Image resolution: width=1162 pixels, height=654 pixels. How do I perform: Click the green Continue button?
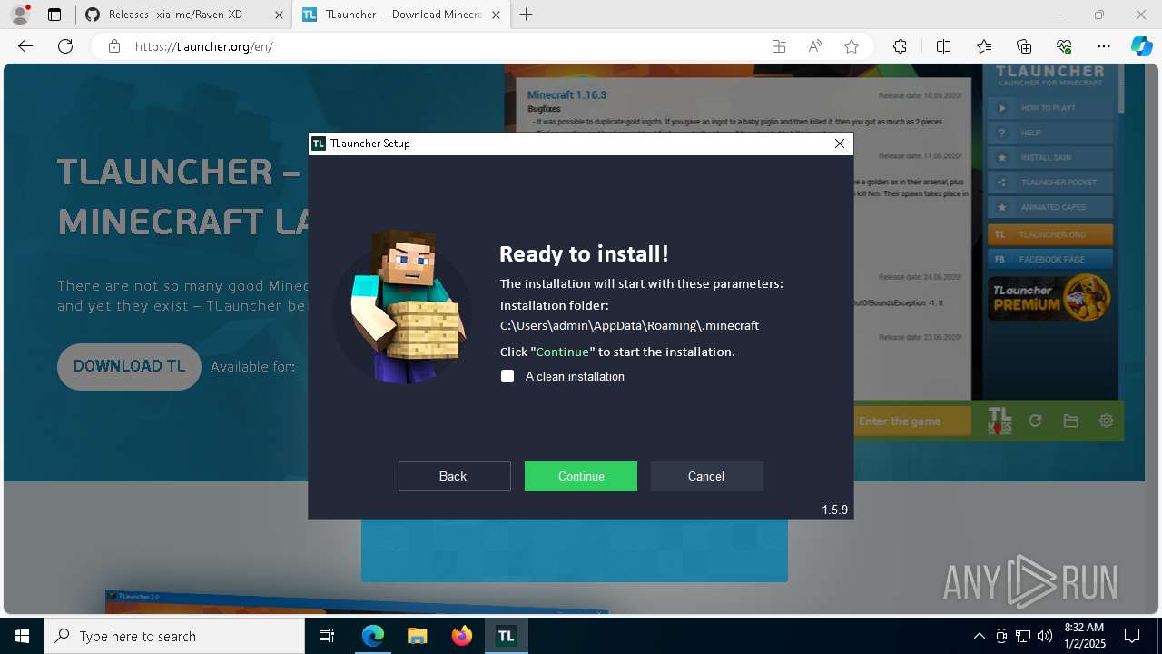(x=581, y=476)
